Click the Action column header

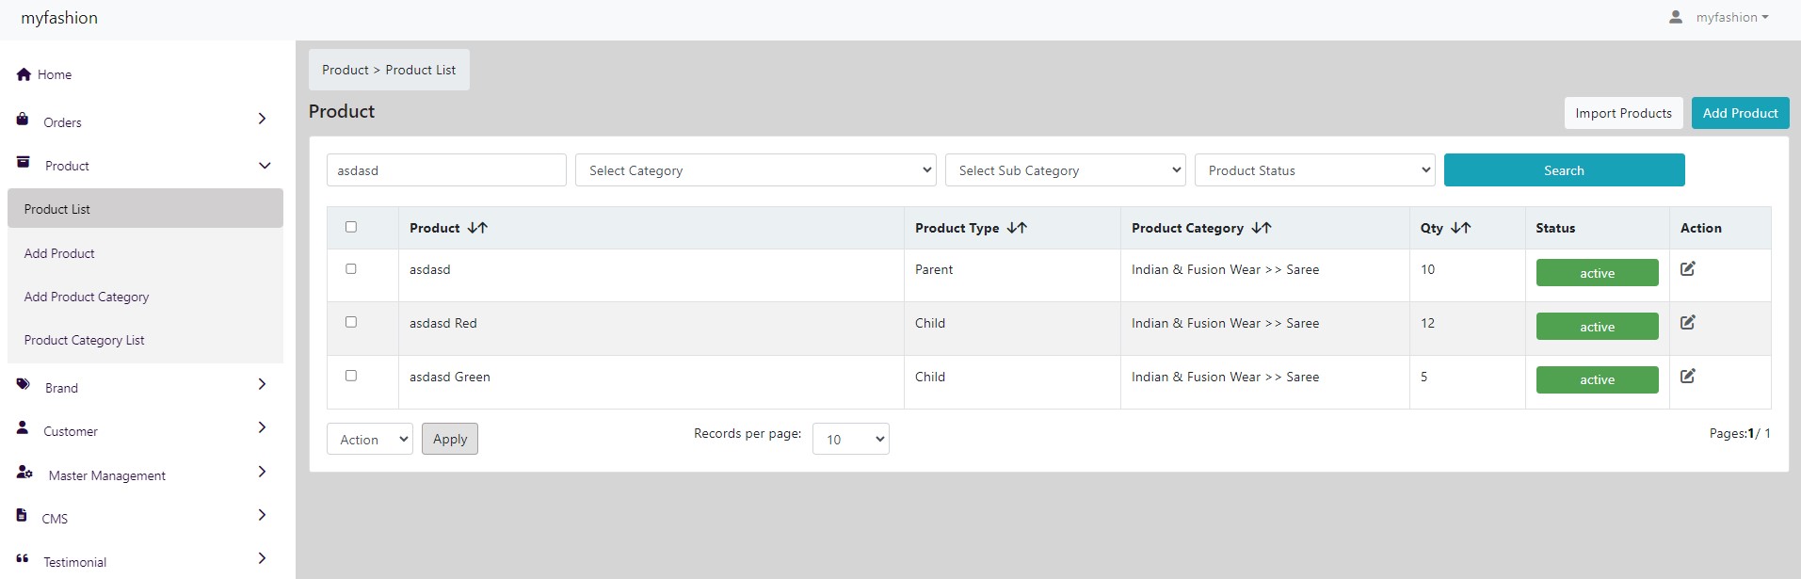pos(1700,228)
